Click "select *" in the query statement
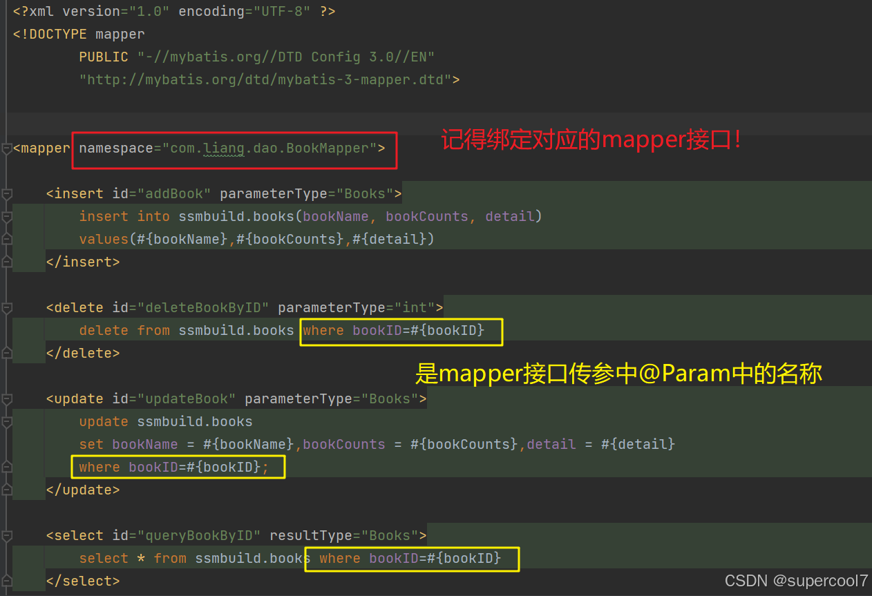Screen dimensions: 872x596 (112, 558)
